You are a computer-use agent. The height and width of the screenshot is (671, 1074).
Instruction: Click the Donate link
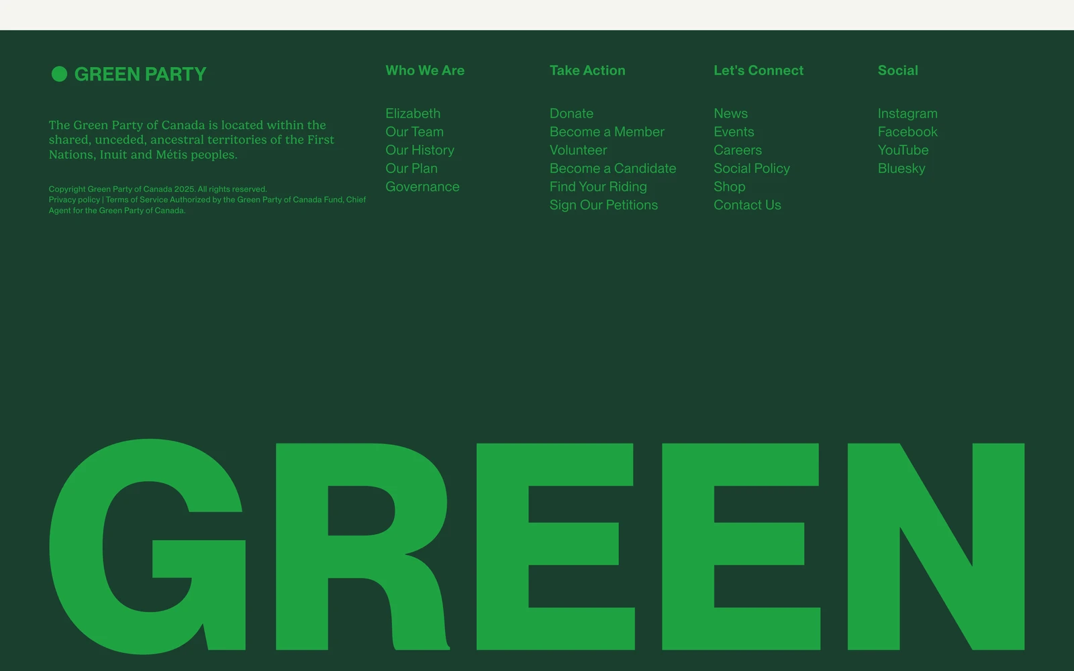click(571, 113)
